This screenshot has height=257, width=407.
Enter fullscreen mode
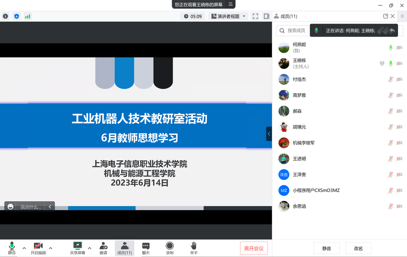tap(255, 16)
